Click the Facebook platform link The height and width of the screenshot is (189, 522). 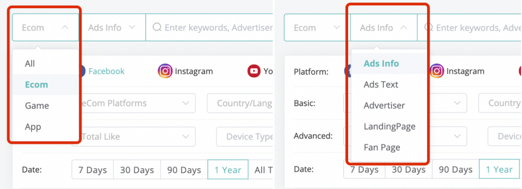[107, 71]
